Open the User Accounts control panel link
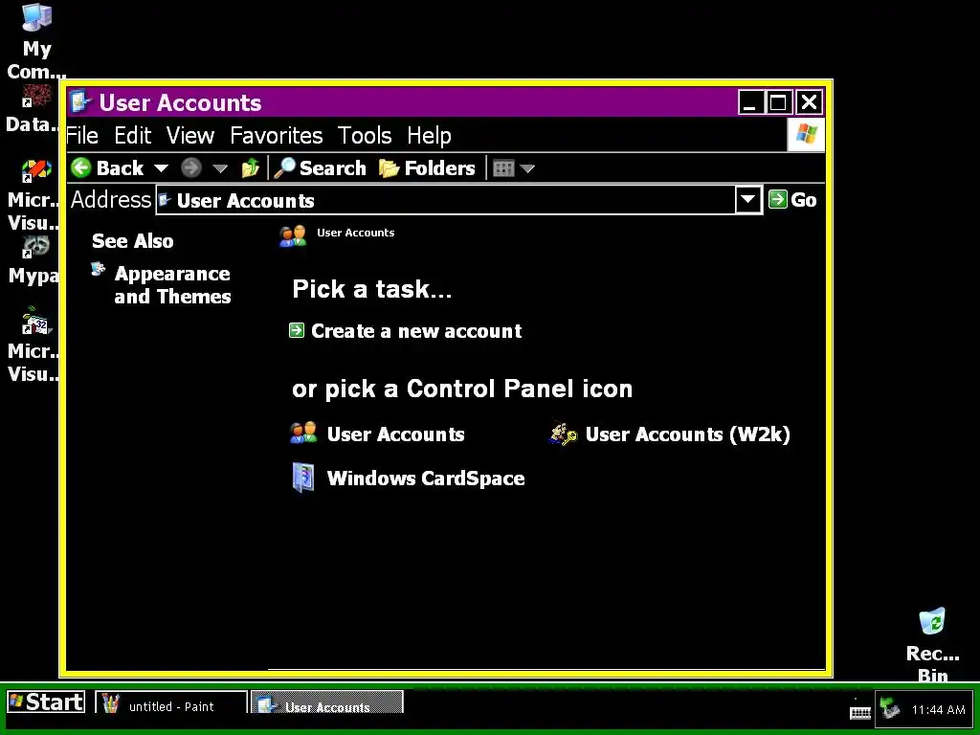The height and width of the screenshot is (735, 980). pos(395,434)
